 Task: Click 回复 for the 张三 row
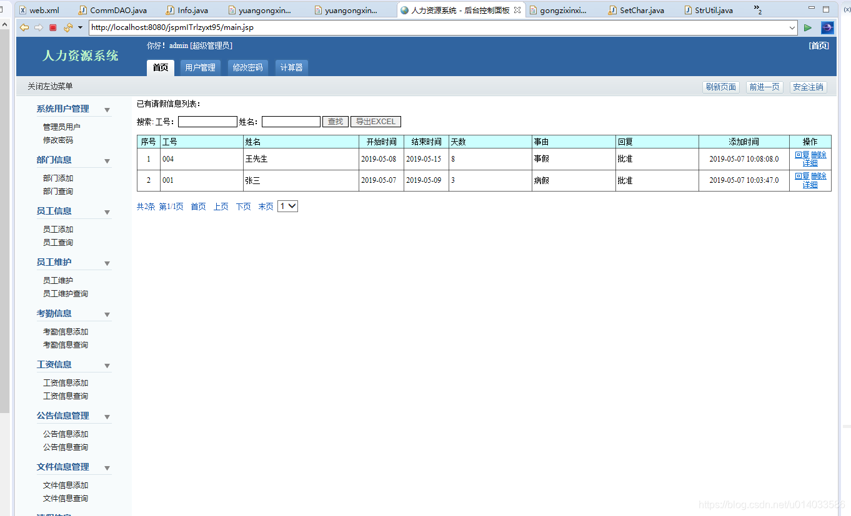tap(802, 176)
